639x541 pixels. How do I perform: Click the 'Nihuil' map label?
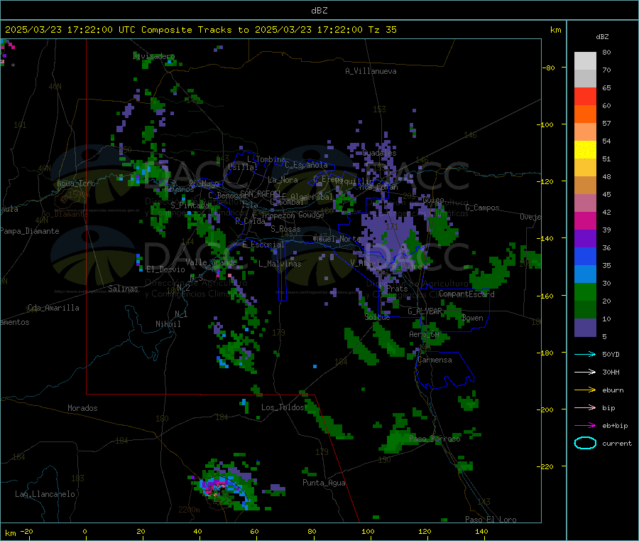click(168, 324)
